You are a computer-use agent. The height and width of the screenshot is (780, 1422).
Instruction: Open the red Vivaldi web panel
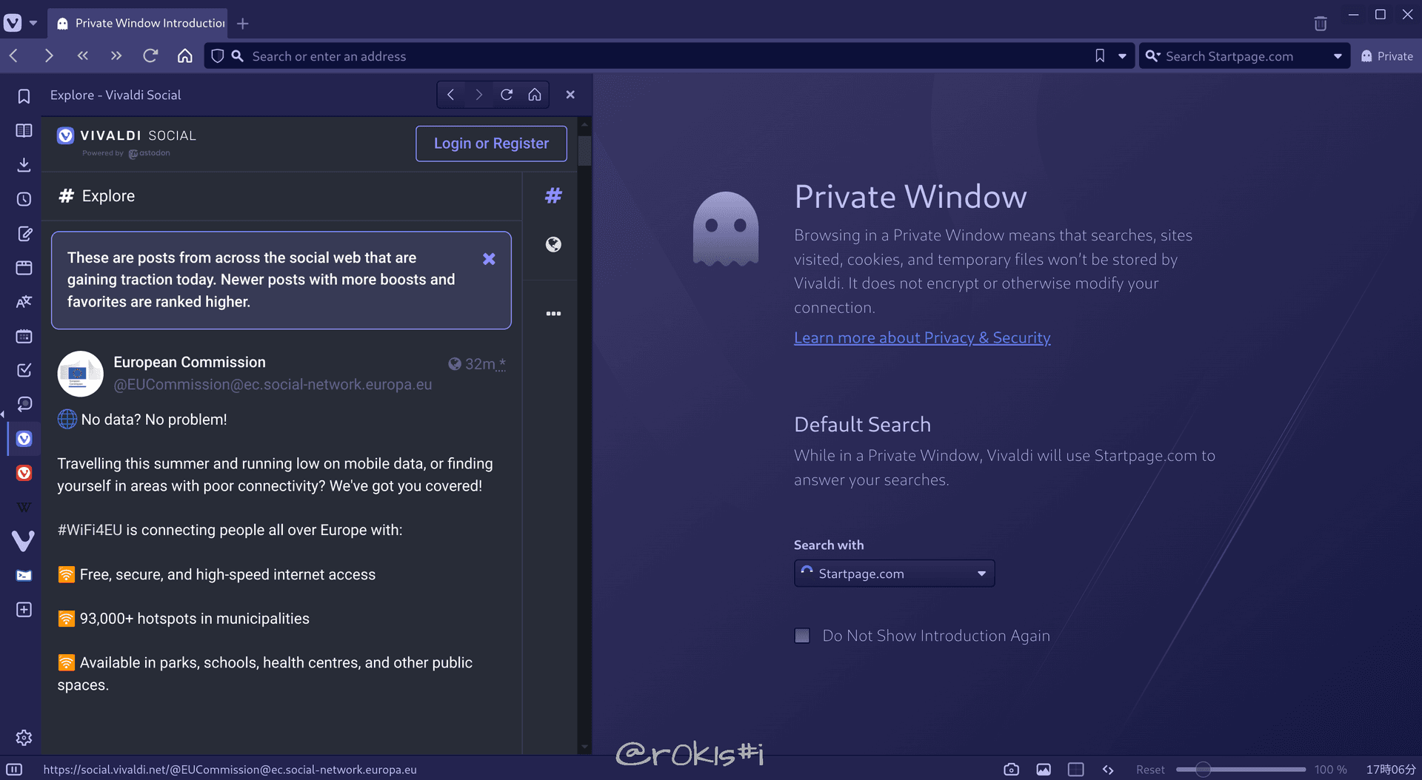tap(24, 473)
